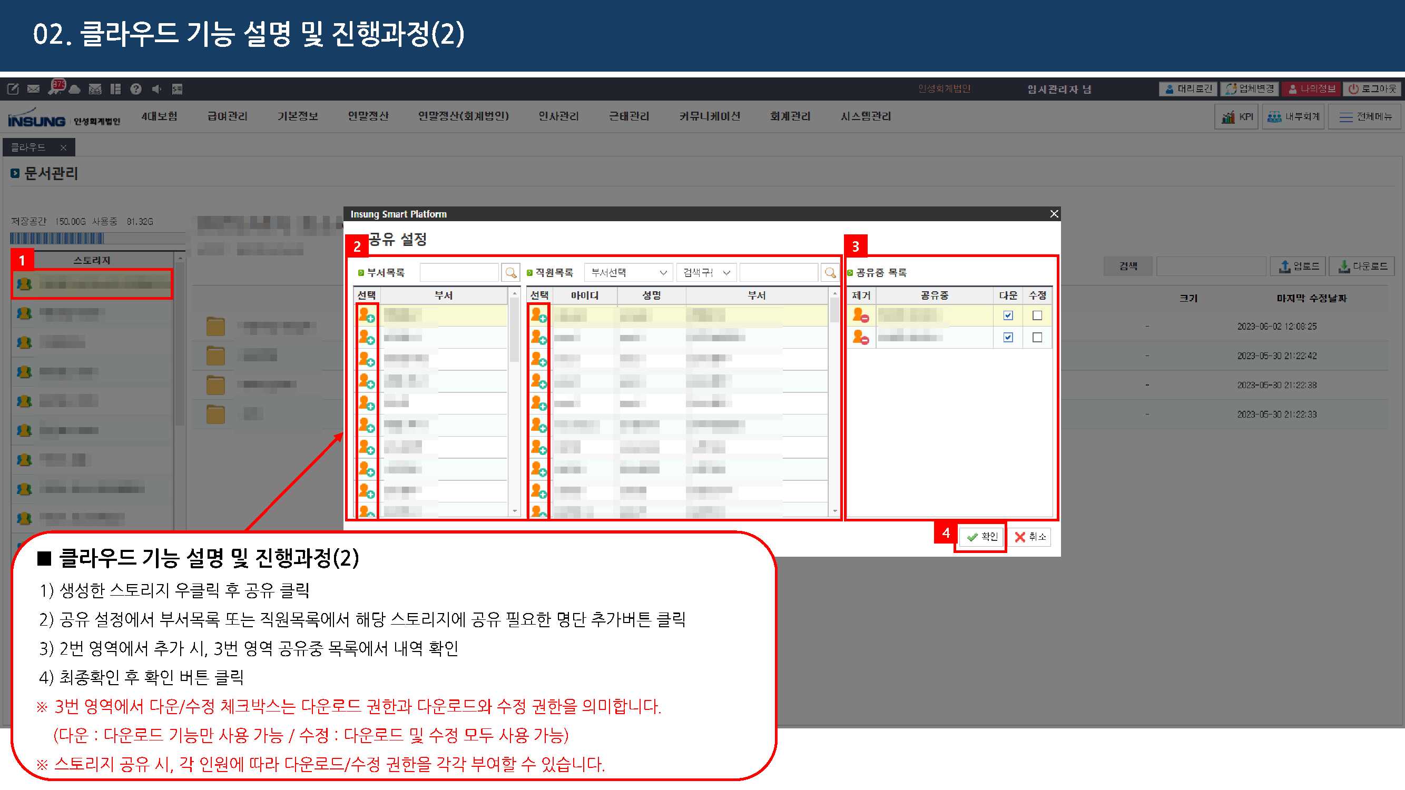Open the mail envelope icon

[33, 89]
